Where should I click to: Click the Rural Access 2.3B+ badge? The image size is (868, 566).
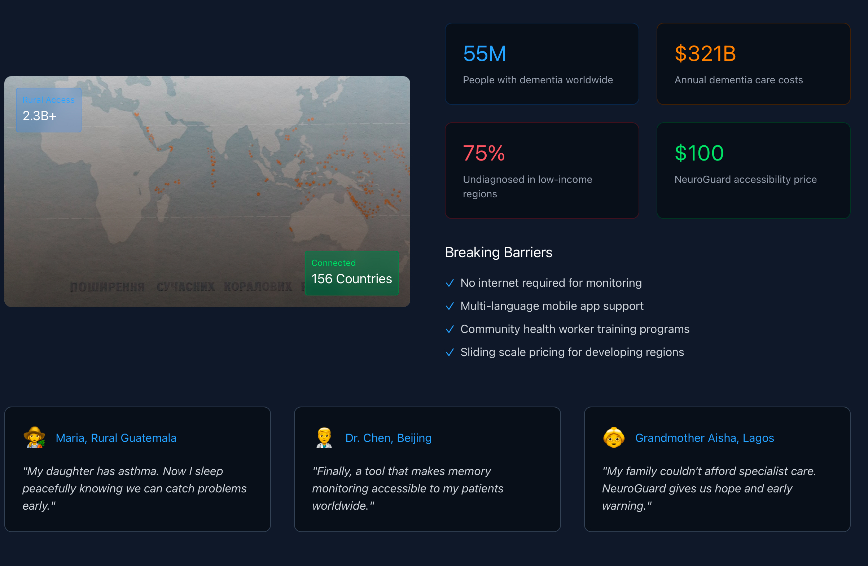point(48,110)
